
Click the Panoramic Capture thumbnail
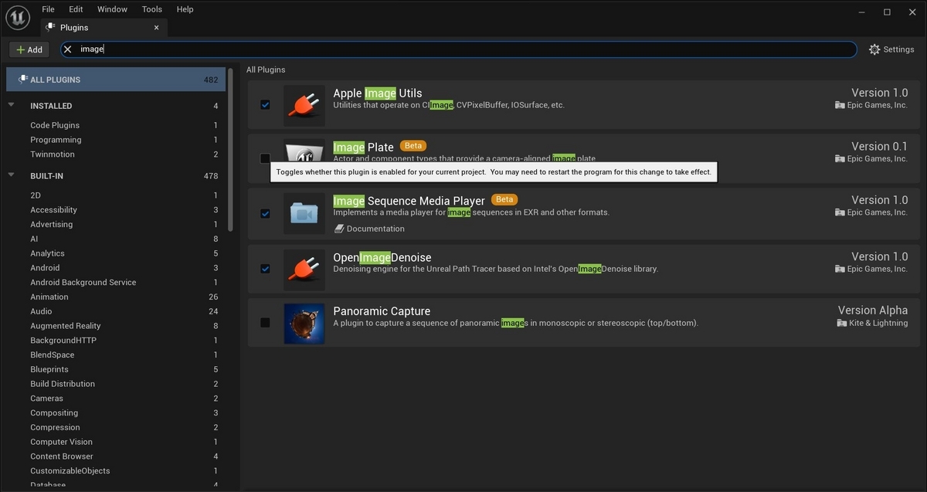point(304,323)
